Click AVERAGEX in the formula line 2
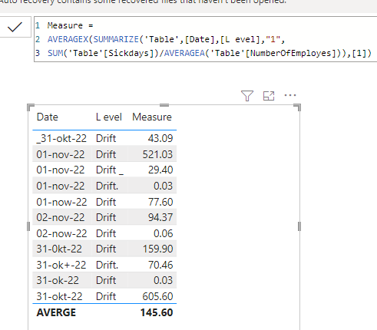Image resolution: width=377 pixels, height=330 pixels. pyautogui.click(x=68, y=39)
